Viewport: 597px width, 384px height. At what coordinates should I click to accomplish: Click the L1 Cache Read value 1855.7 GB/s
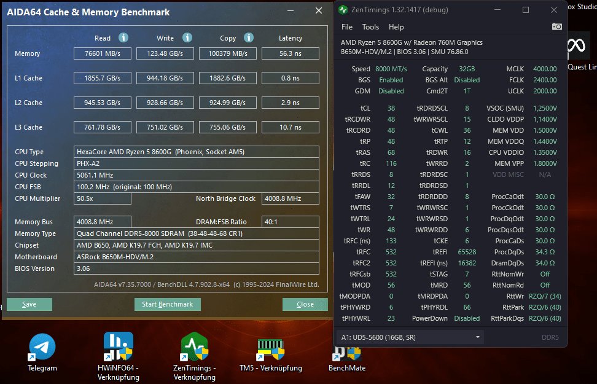click(x=103, y=78)
